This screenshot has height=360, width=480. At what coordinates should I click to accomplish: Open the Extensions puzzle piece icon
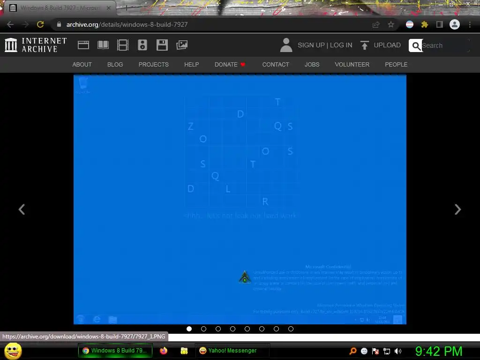click(x=425, y=24)
